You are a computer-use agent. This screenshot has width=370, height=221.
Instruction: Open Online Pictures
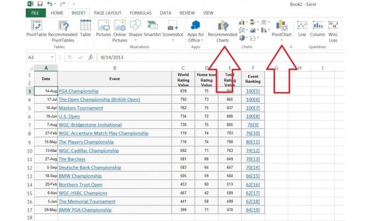pyautogui.click(x=119, y=31)
